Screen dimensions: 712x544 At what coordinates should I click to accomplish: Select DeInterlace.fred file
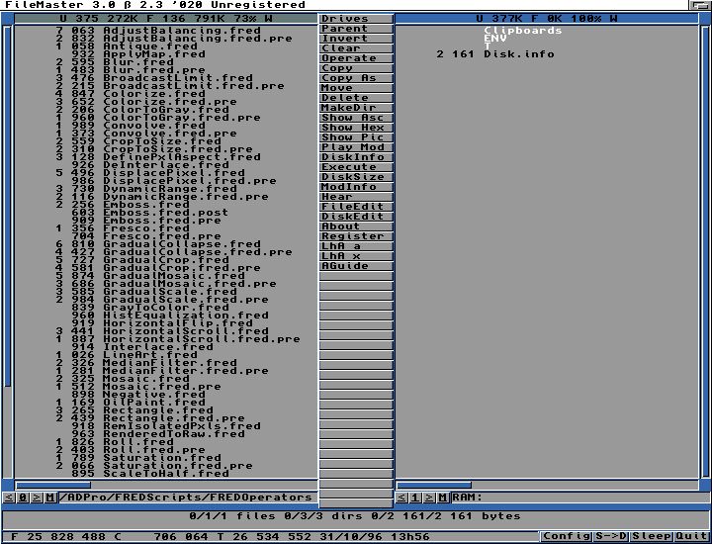pyautogui.click(x=166, y=165)
